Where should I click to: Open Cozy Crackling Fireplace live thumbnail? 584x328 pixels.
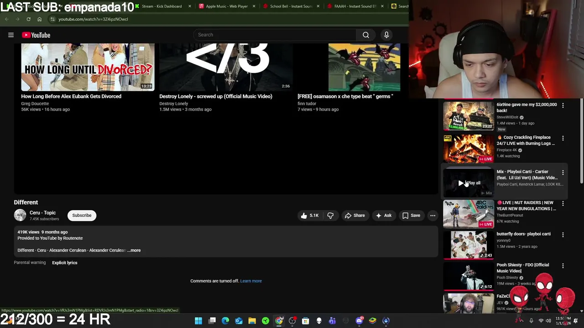[468, 149]
